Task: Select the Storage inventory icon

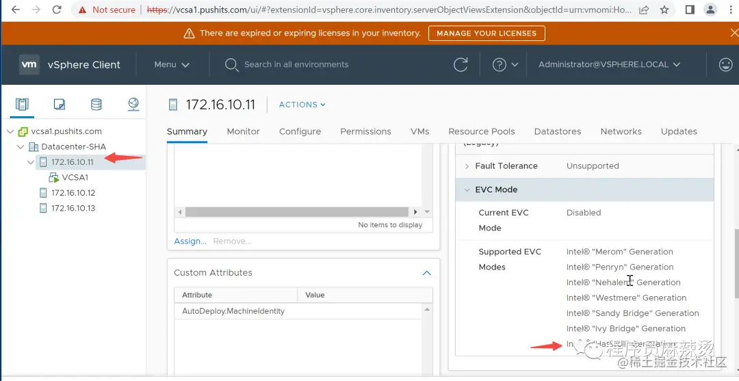Action: coord(96,104)
